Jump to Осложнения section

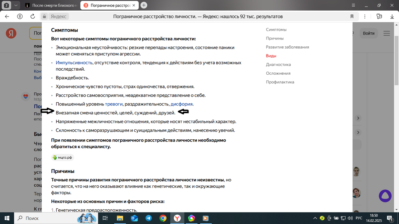click(278, 73)
